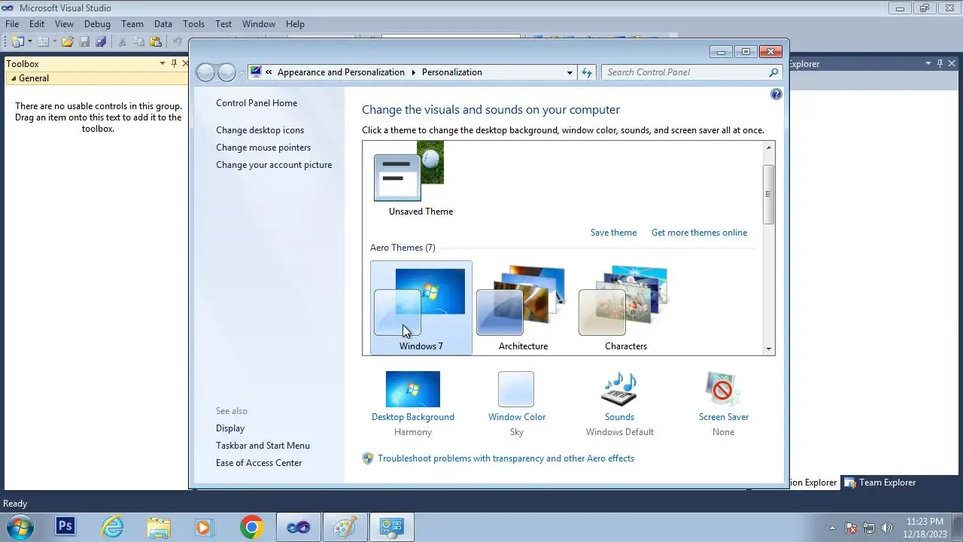Open the Tools menu
Viewport: 963px width, 542px height.
point(193,24)
